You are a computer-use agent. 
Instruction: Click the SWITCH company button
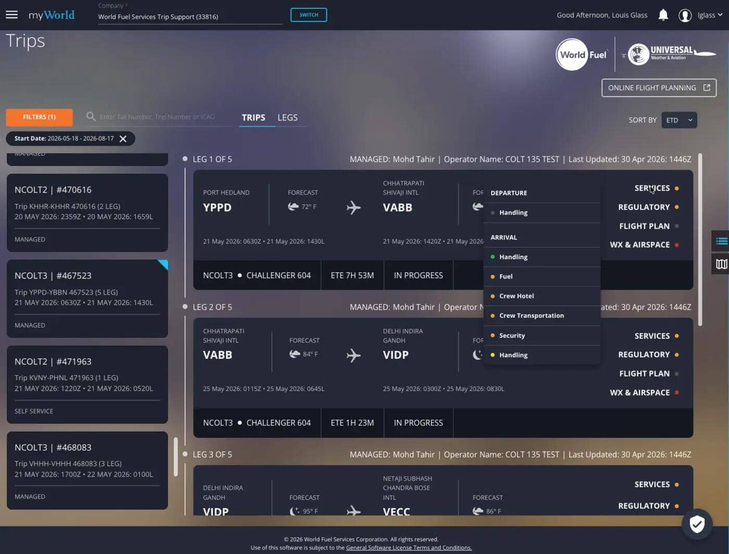(x=309, y=15)
